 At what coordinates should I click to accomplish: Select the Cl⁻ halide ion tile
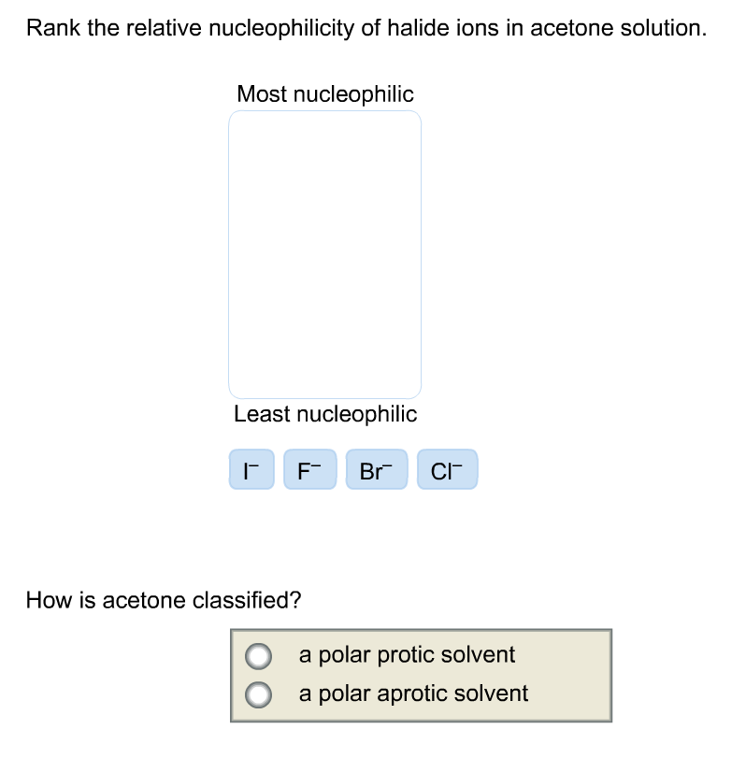click(x=446, y=469)
